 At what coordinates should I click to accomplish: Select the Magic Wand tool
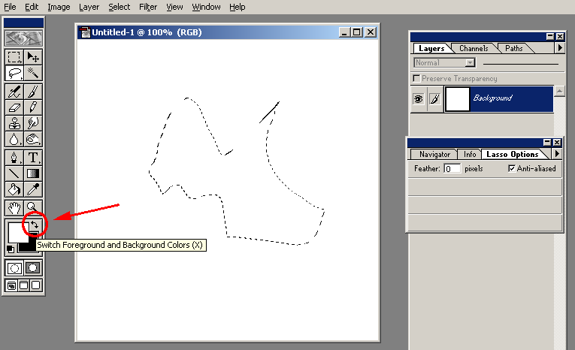tap(33, 74)
